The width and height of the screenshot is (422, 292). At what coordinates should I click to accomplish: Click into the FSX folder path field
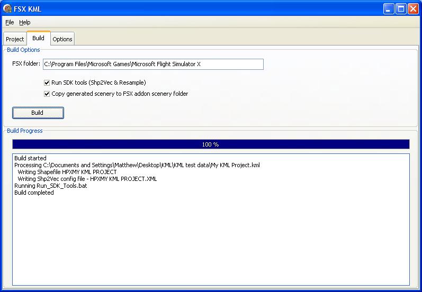pyautogui.click(x=152, y=64)
